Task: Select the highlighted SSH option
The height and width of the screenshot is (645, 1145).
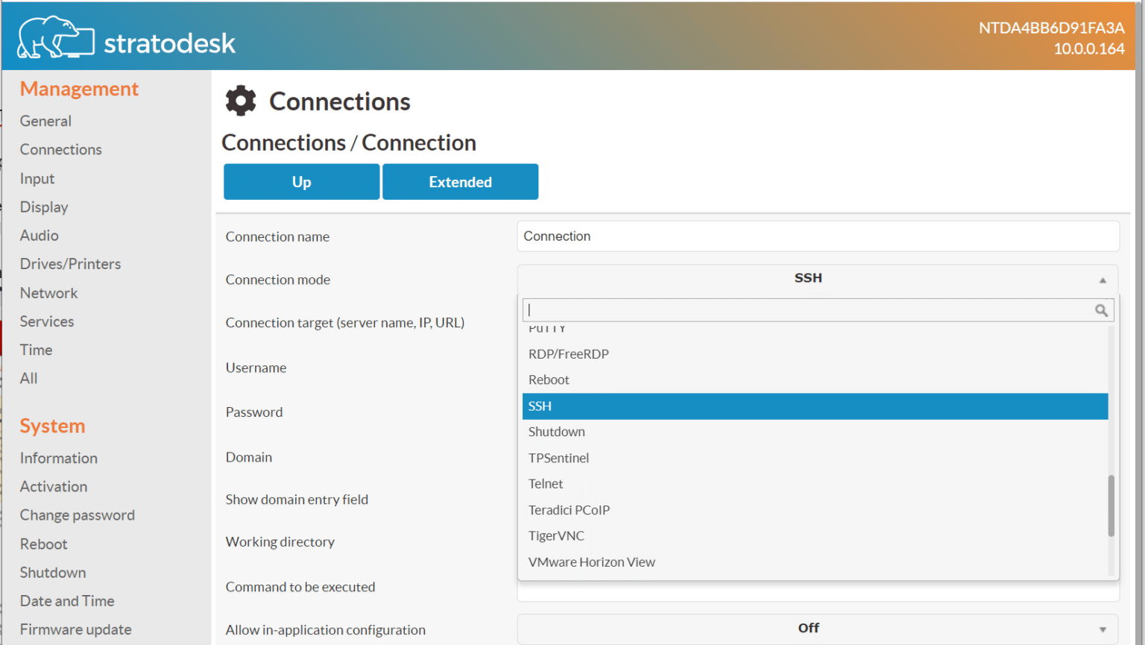Action: (815, 406)
